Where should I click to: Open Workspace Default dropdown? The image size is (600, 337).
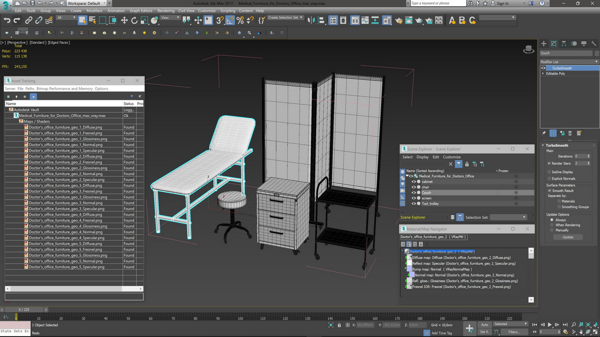tap(87, 3)
